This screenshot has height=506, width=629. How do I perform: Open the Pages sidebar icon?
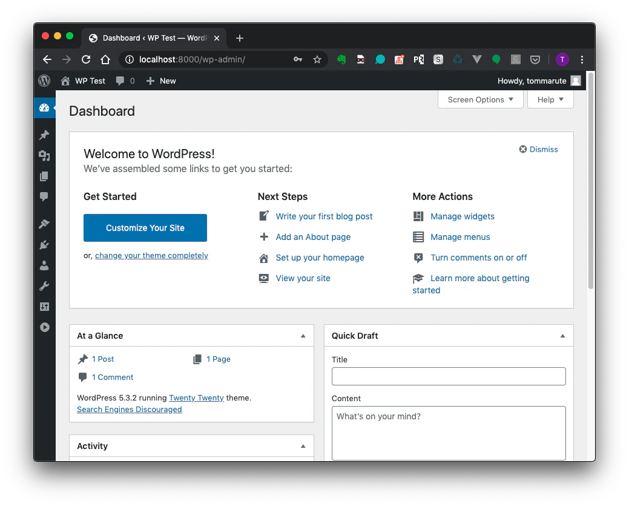pyautogui.click(x=44, y=176)
